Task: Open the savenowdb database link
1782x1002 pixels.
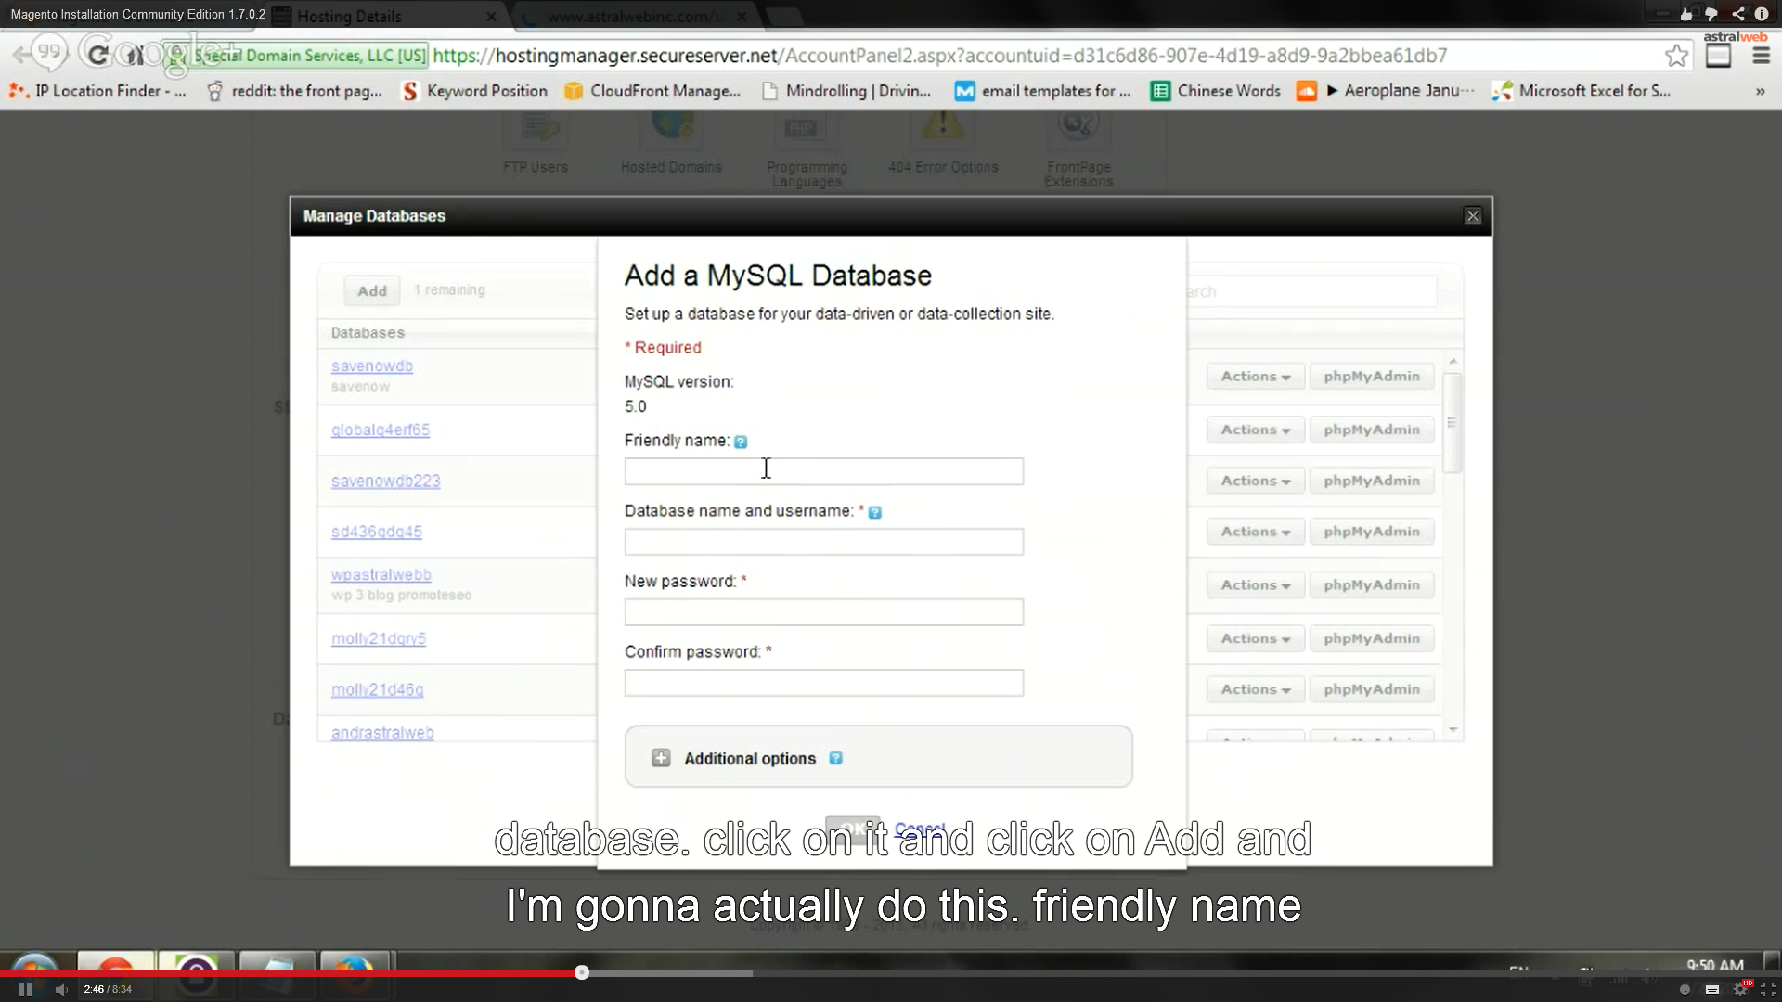Action: [372, 366]
